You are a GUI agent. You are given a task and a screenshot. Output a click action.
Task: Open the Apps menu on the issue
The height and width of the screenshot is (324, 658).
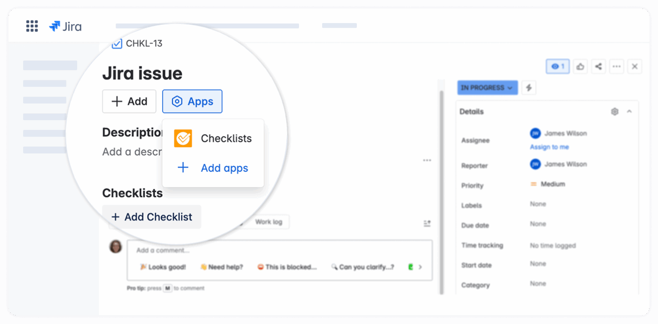pyautogui.click(x=192, y=101)
